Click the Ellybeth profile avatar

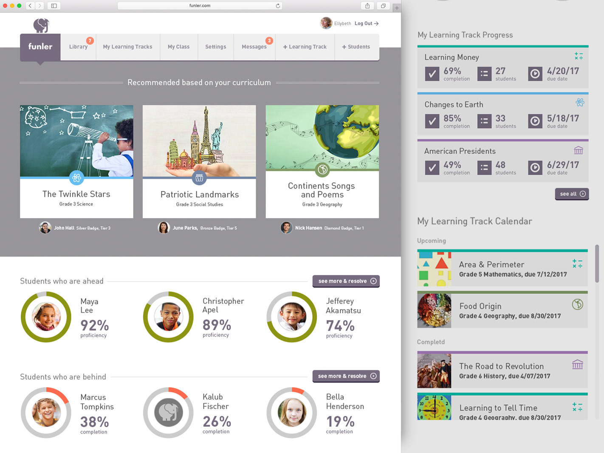click(x=326, y=23)
